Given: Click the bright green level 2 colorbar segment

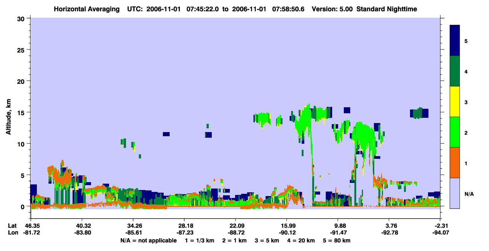Looking at the screenshot, I should click(455, 132).
